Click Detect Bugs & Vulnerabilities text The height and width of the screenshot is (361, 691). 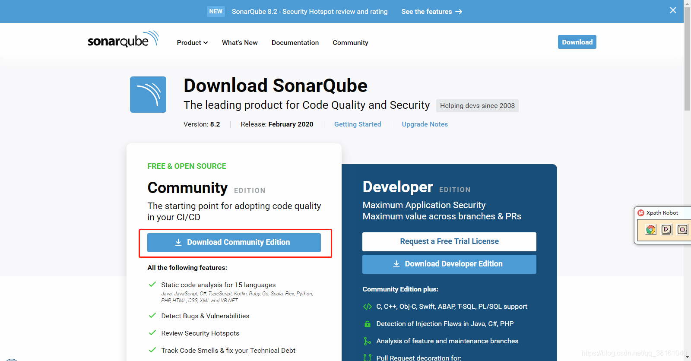pos(205,316)
